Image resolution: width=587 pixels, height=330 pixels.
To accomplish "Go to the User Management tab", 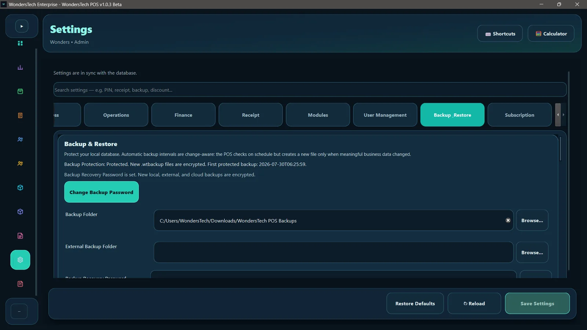I will coord(385,115).
